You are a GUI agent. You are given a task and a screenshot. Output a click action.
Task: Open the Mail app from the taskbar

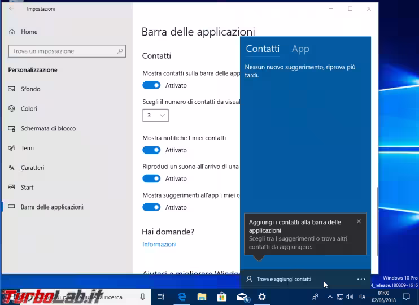pos(242,297)
